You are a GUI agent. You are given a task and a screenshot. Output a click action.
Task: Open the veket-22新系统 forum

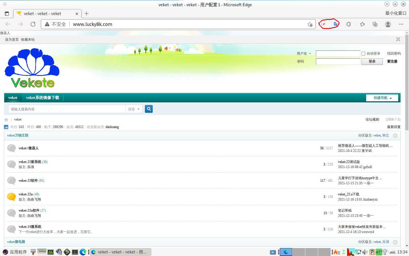[30, 162]
